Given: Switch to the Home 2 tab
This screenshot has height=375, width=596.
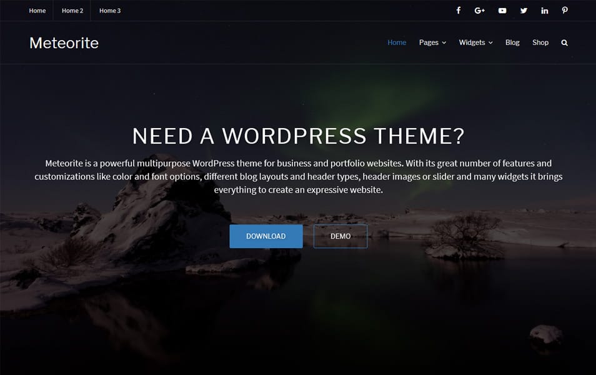Looking at the screenshot, I should point(72,11).
